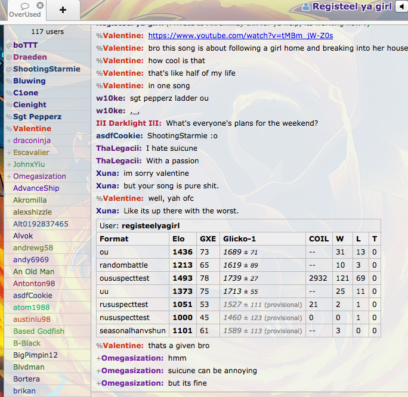
Task: Click An Old Man in user list
Action: click(33, 272)
